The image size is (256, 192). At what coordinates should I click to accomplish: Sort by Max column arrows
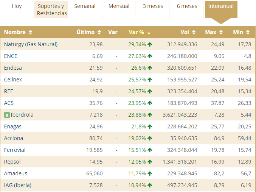221,32
